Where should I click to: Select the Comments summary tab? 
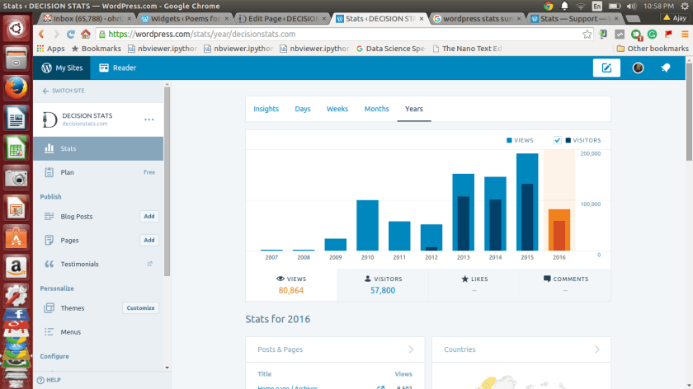click(x=566, y=285)
